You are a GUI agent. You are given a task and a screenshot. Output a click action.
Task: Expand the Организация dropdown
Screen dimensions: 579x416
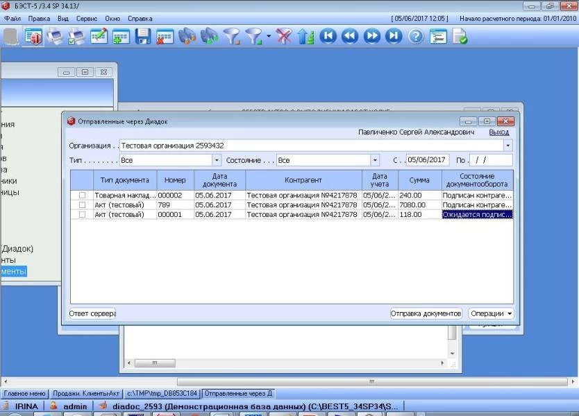508,146
